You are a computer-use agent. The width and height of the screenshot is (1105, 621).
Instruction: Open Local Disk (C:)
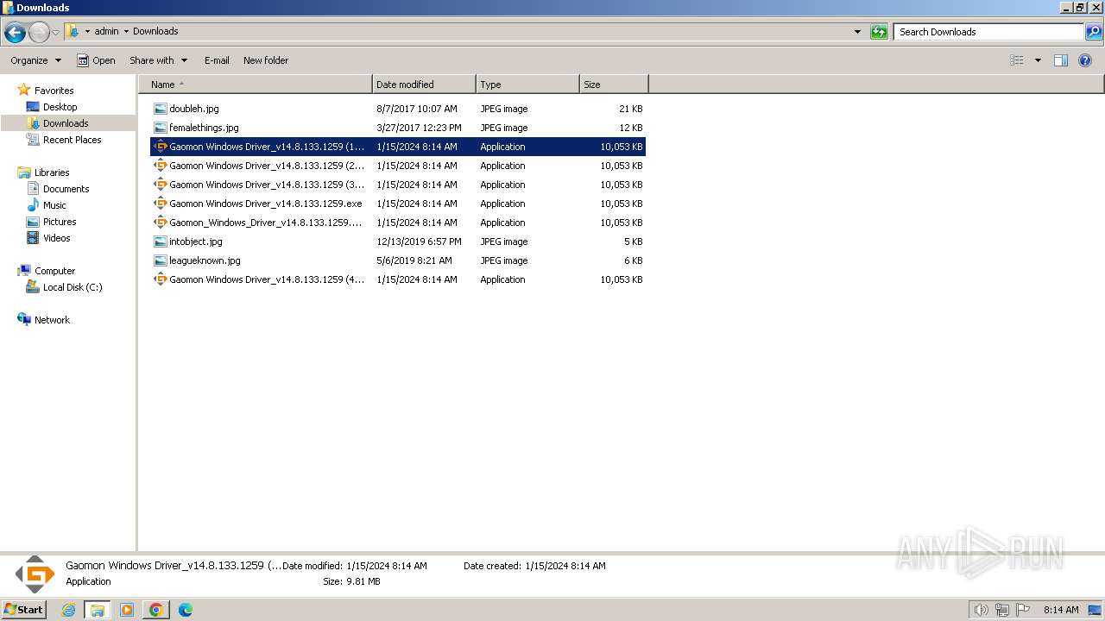pos(73,287)
